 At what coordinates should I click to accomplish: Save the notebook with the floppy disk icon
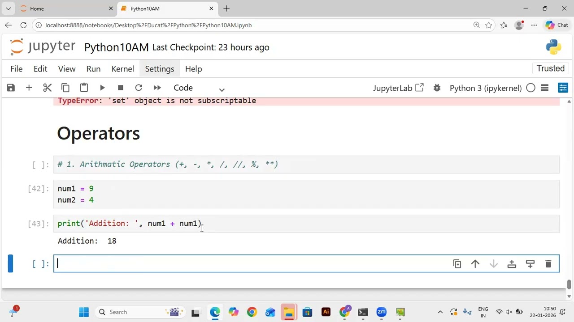pyautogui.click(x=11, y=88)
